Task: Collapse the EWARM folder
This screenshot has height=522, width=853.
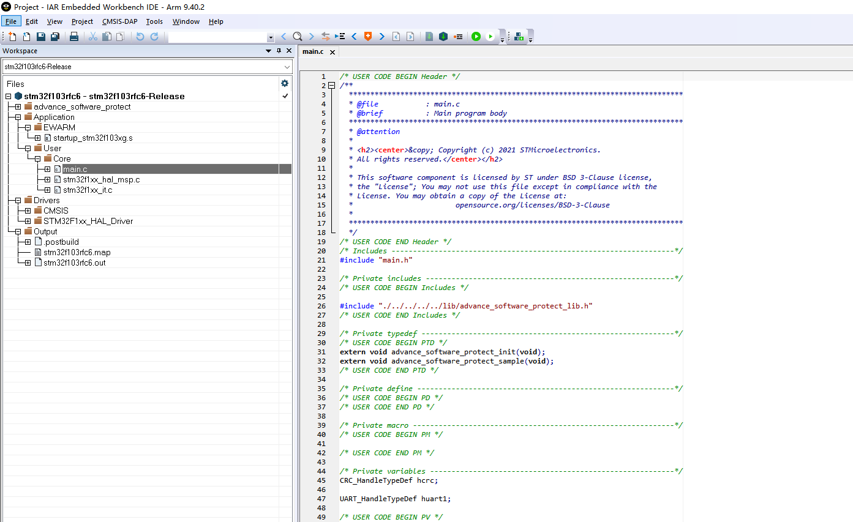Action: (x=28, y=127)
